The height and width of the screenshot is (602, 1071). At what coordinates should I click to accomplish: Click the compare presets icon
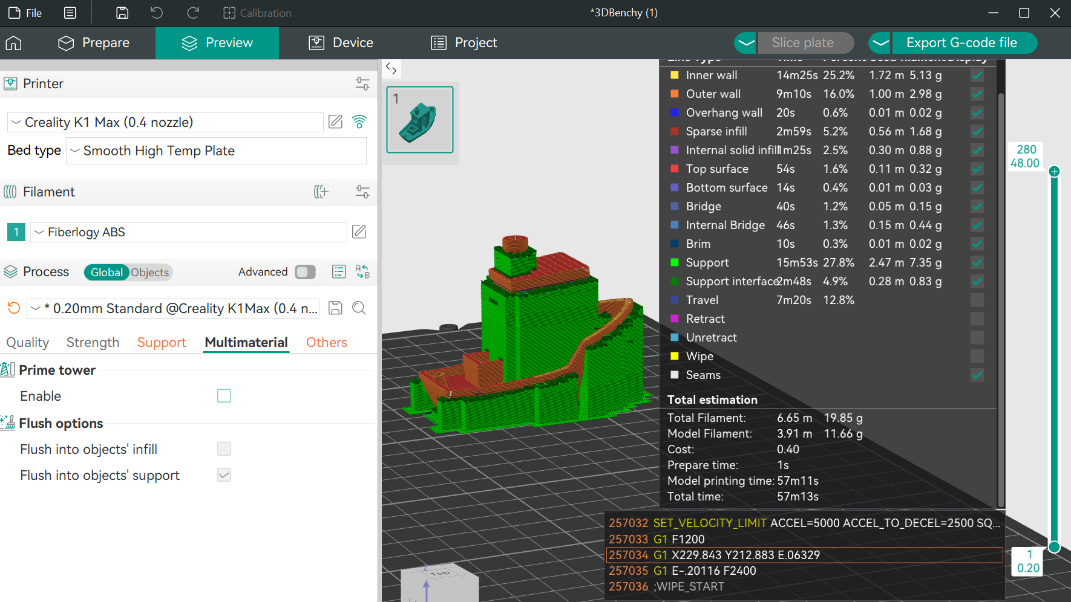(x=362, y=272)
